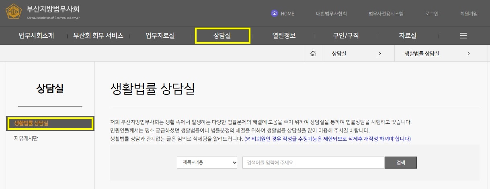Click the 상담실 breadcrumb text
Image resolution: width=490 pixels, height=189 pixels.
click(x=339, y=54)
